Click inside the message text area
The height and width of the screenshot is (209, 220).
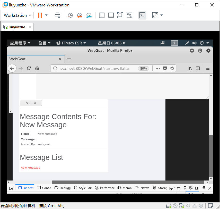(x=122, y=87)
